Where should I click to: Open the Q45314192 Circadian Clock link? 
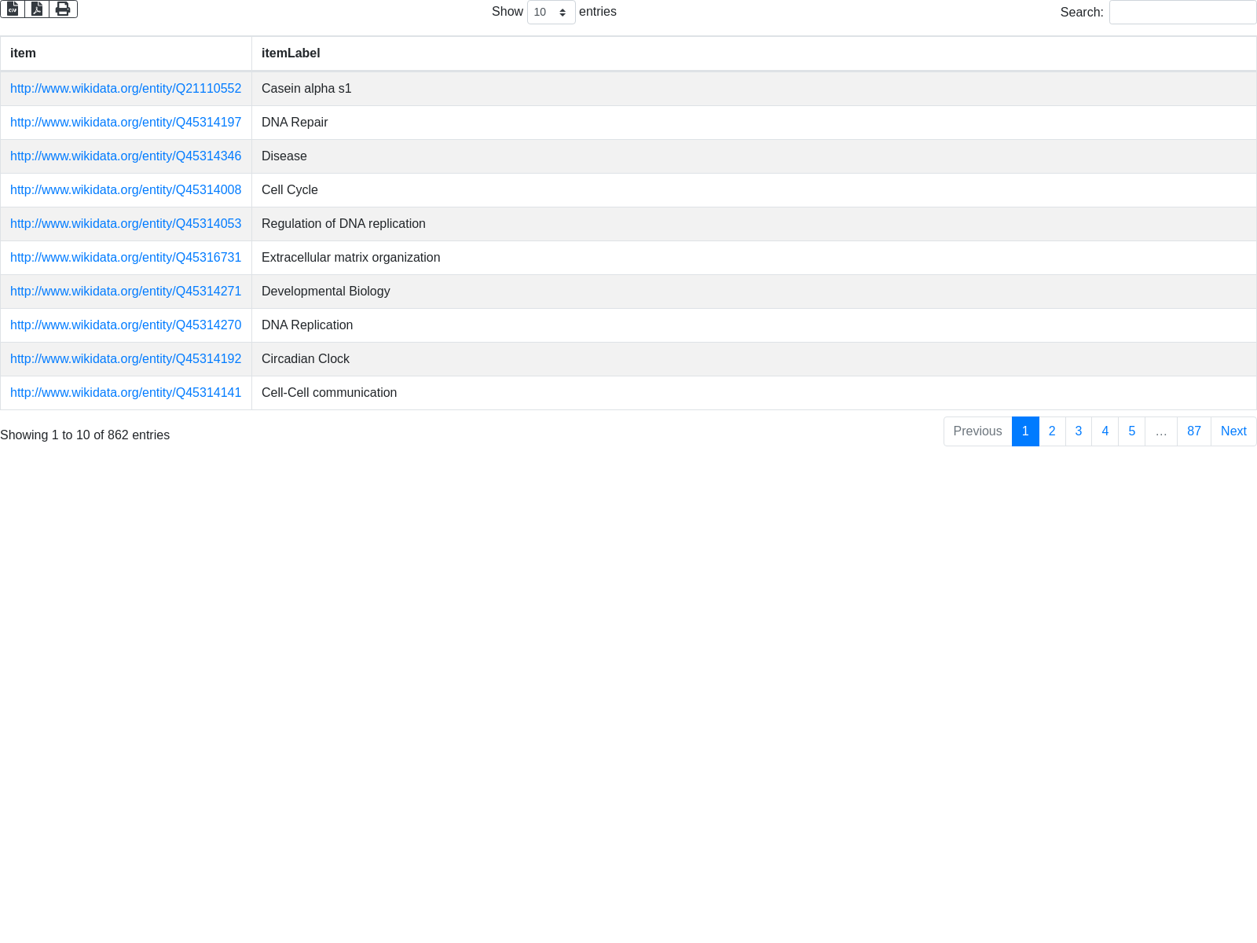click(x=126, y=359)
